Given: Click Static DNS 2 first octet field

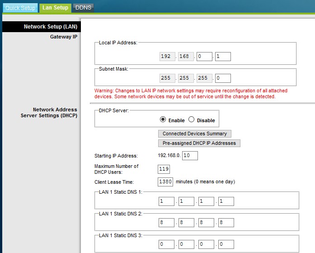Looking at the screenshot, I should click(x=166, y=223).
